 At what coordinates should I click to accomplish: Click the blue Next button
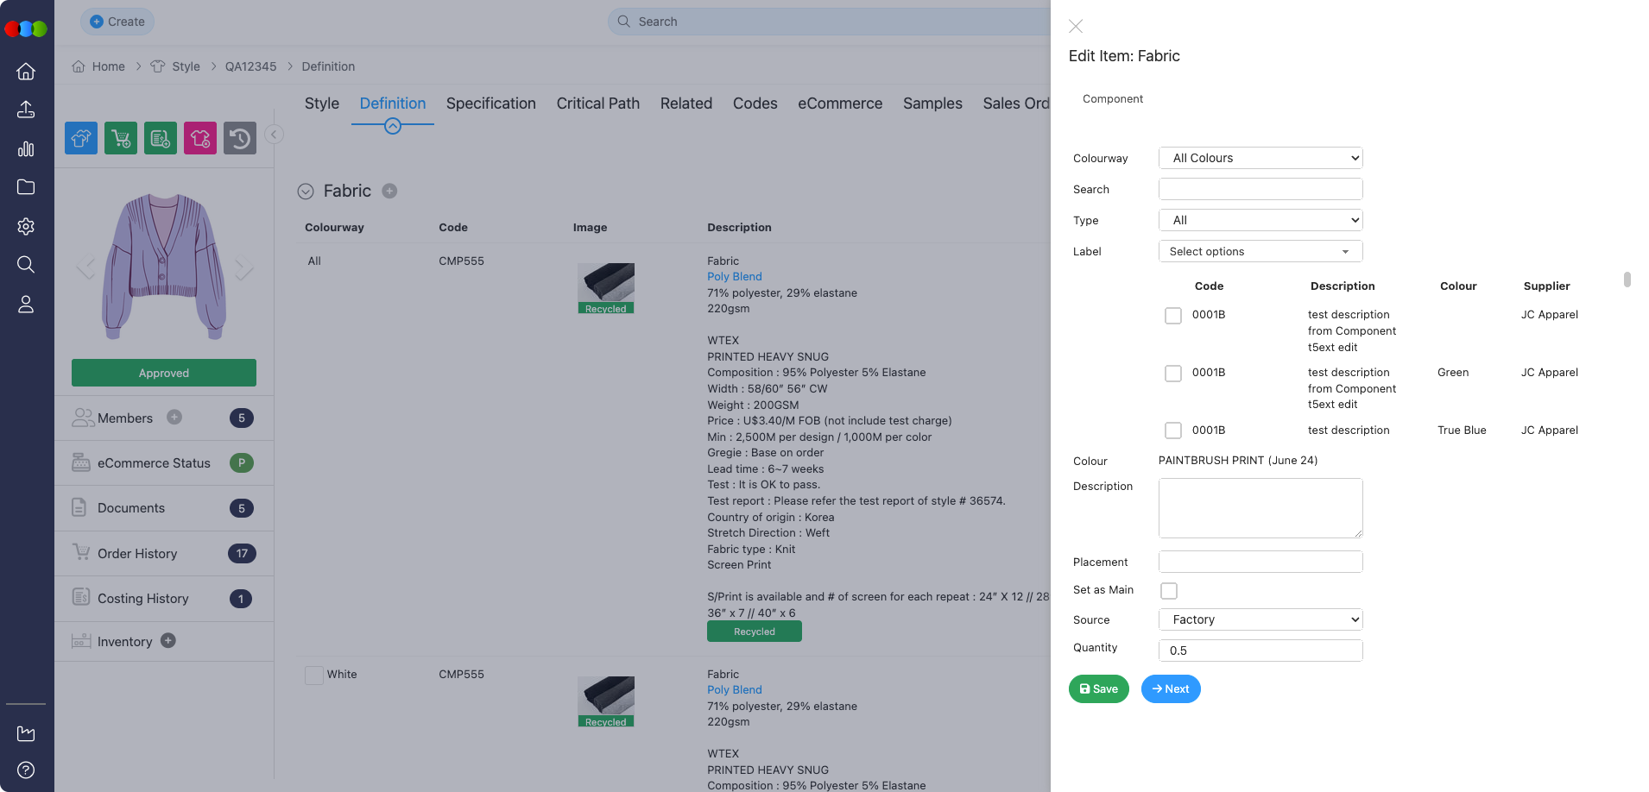pos(1171,688)
